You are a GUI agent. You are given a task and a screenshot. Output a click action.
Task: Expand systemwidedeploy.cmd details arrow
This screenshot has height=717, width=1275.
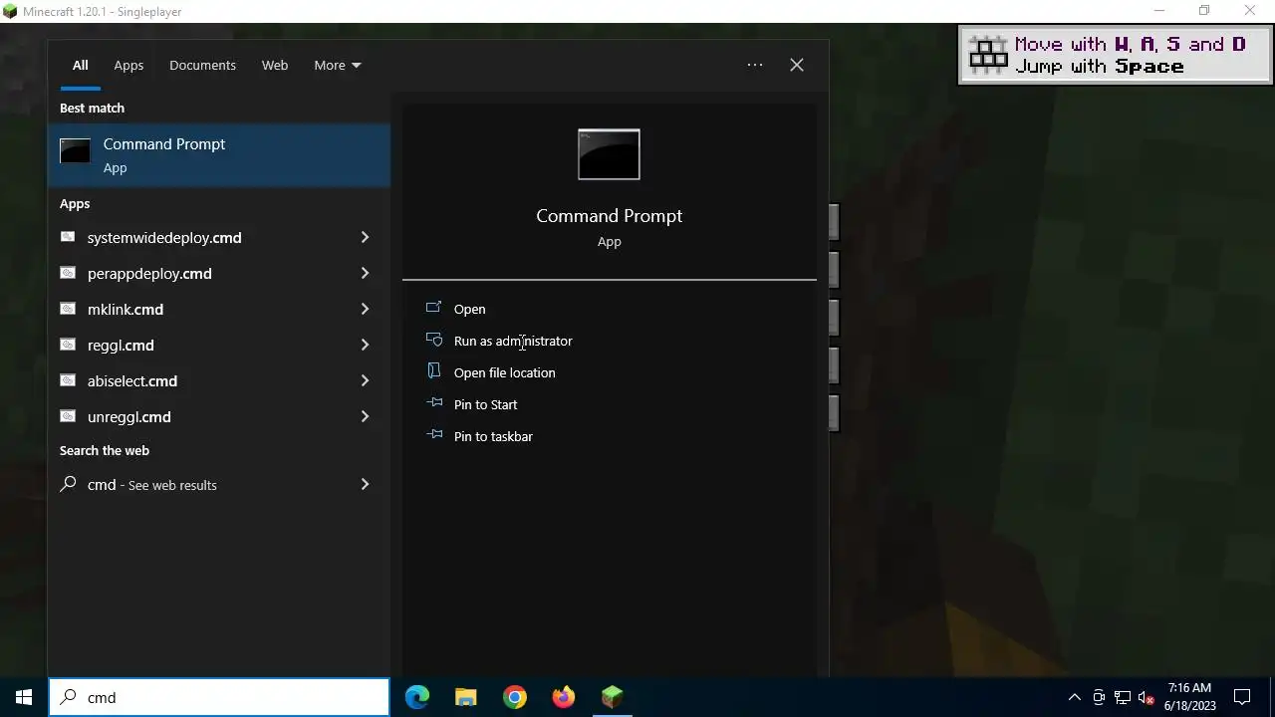coord(365,237)
